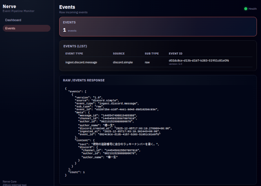Click the Source column header
The width and height of the screenshot is (261, 186).
click(119, 53)
